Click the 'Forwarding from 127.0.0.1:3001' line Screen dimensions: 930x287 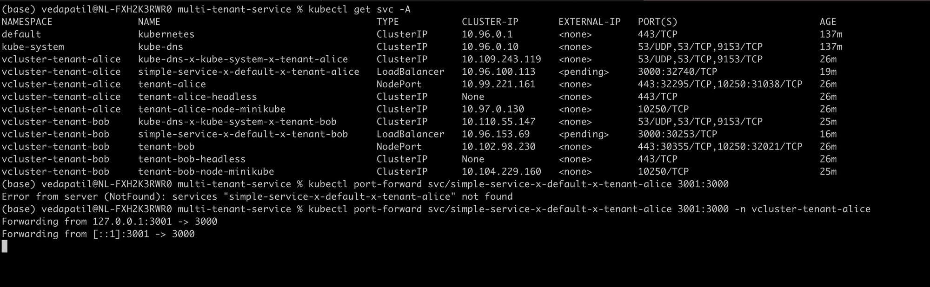(x=109, y=222)
